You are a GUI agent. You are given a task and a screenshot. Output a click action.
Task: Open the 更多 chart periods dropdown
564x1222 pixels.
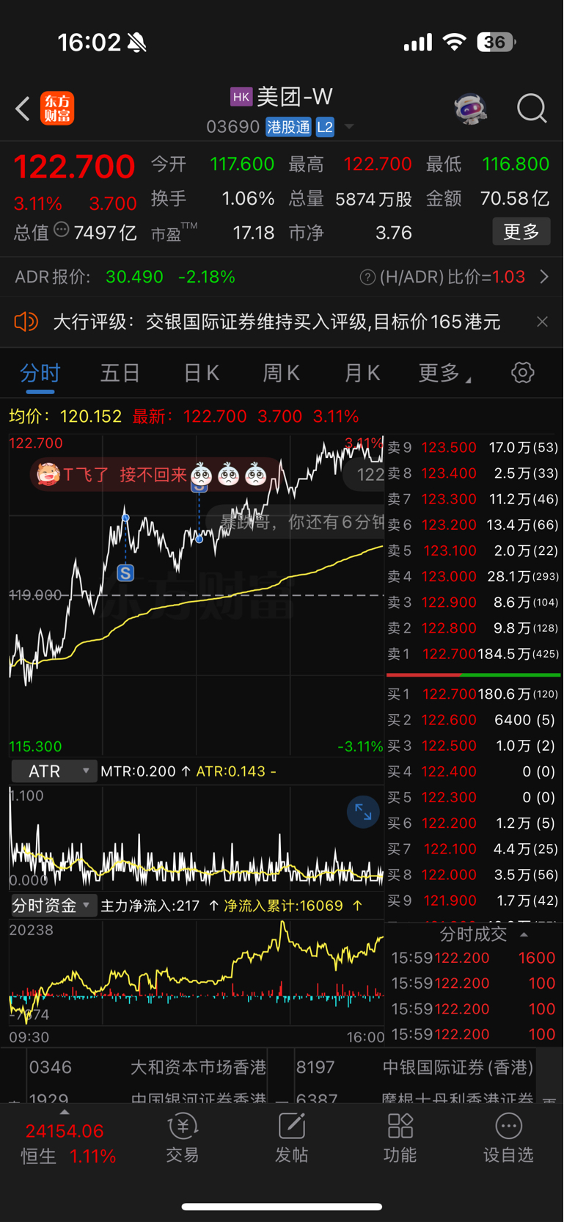coord(444,373)
